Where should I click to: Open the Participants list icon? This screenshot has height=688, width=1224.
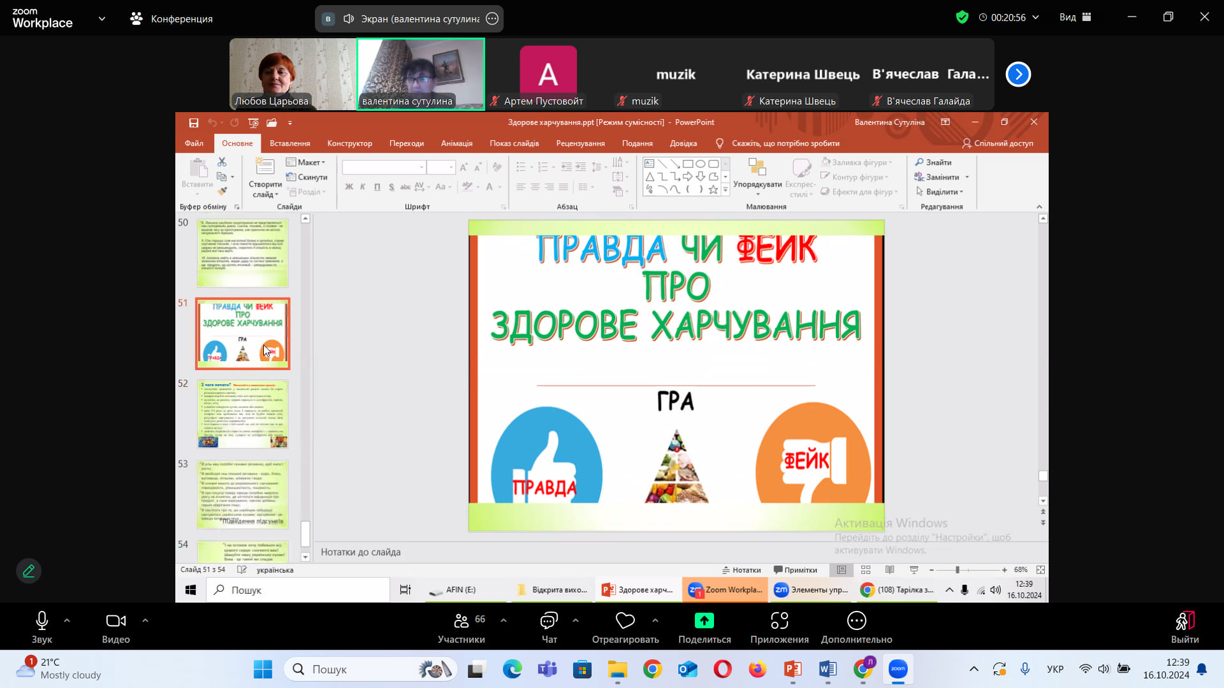point(461,620)
